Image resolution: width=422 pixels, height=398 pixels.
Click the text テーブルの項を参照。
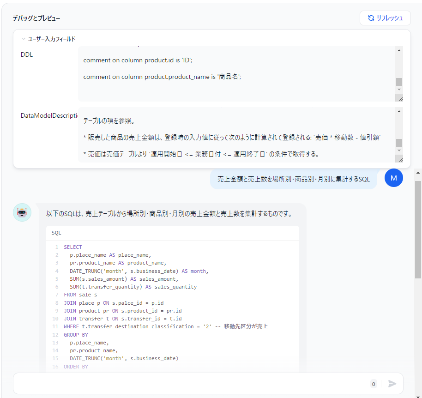click(x=109, y=121)
